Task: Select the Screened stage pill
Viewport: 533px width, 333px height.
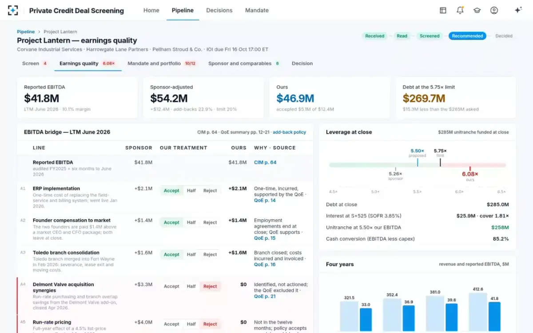Action: click(x=430, y=36)
